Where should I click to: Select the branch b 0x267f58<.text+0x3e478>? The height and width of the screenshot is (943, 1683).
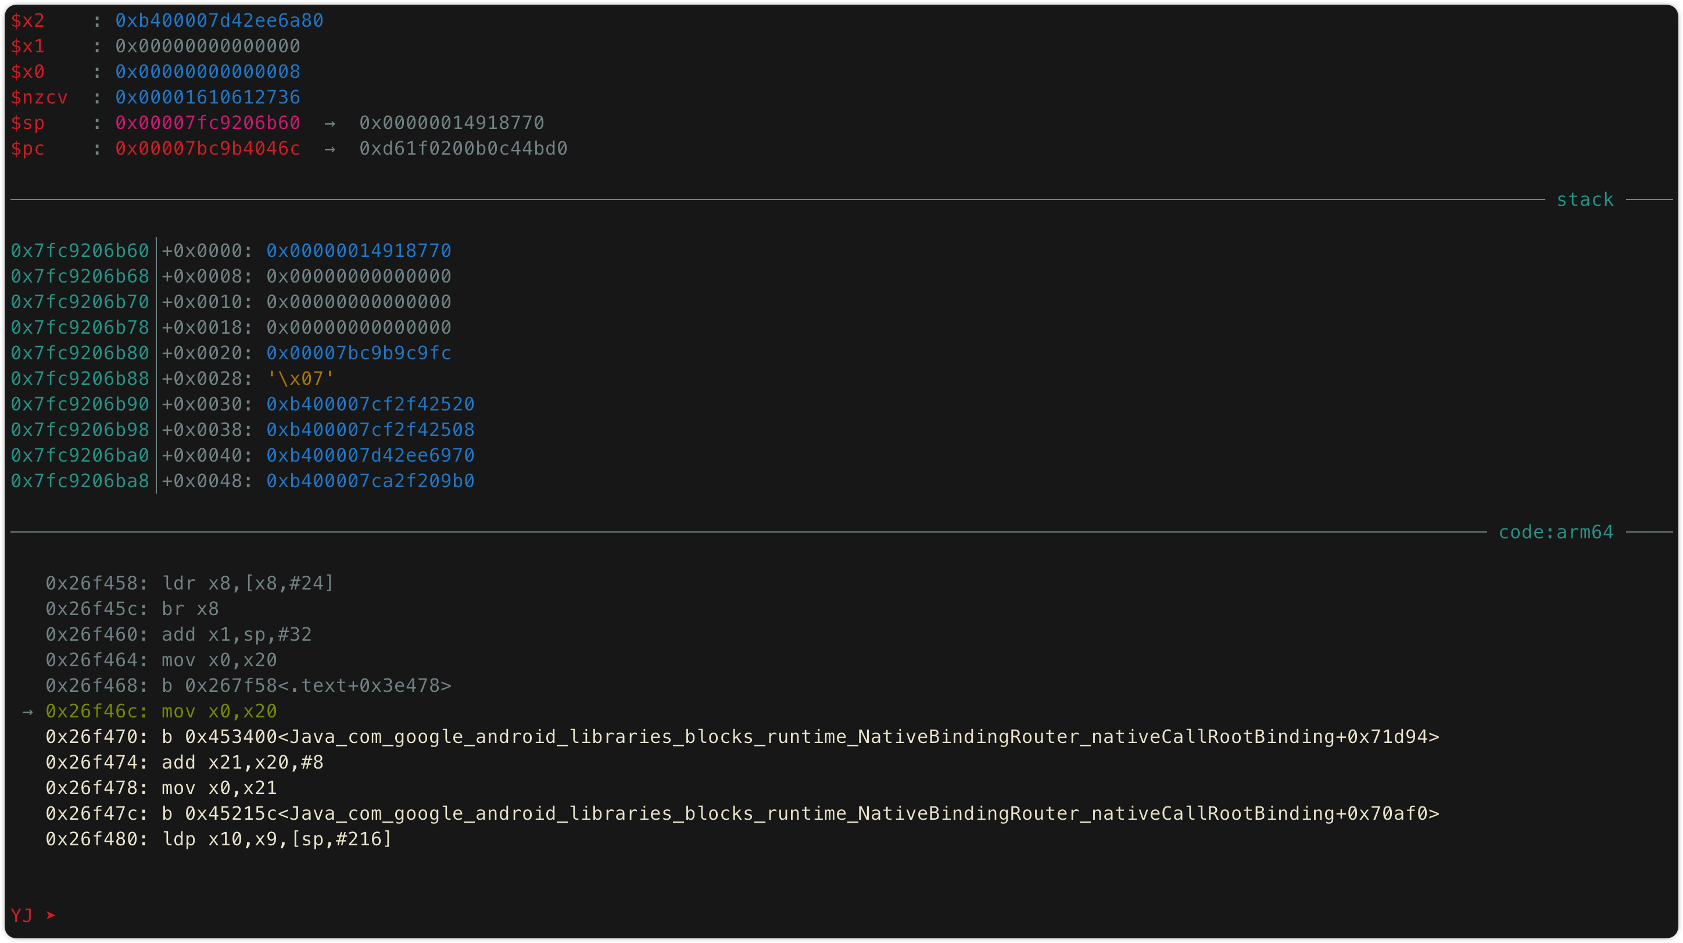click(306, 685)
